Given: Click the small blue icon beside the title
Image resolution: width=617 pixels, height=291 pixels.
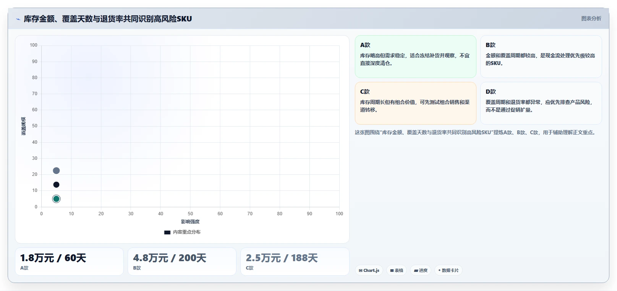Looking at the screenshot, I should [x=18, y=19].
